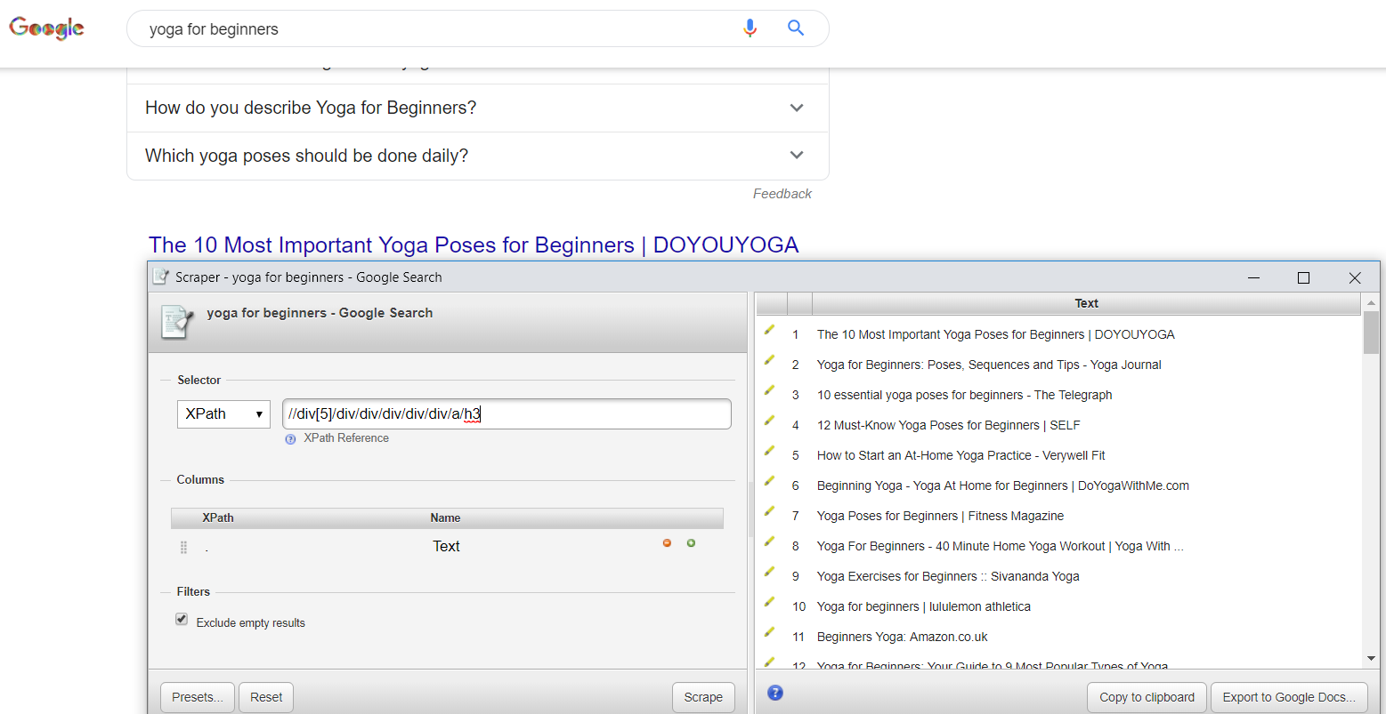Viewport: 1386px width, 714px height.
Task: Uncheck Exclude empty results
Action: click(182, 618)
